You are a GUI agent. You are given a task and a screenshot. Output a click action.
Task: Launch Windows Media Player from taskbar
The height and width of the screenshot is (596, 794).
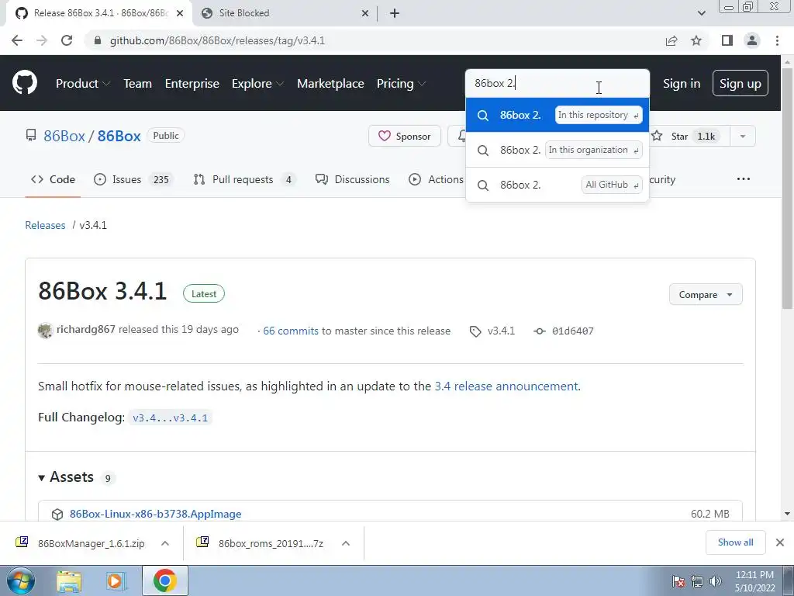[116, 581]
